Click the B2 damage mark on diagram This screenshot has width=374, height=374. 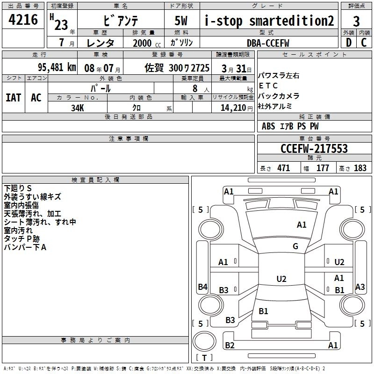[x=230, y=345]
